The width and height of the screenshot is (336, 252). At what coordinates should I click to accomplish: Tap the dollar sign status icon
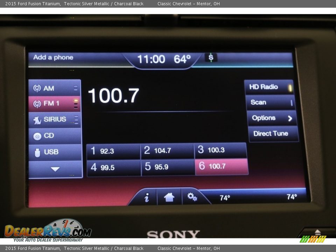click(211, 58)
